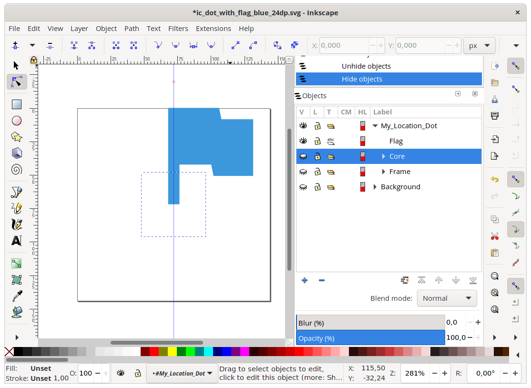Toggle lock of Flag object
531x388 pixels.
[x=317, y=141]
